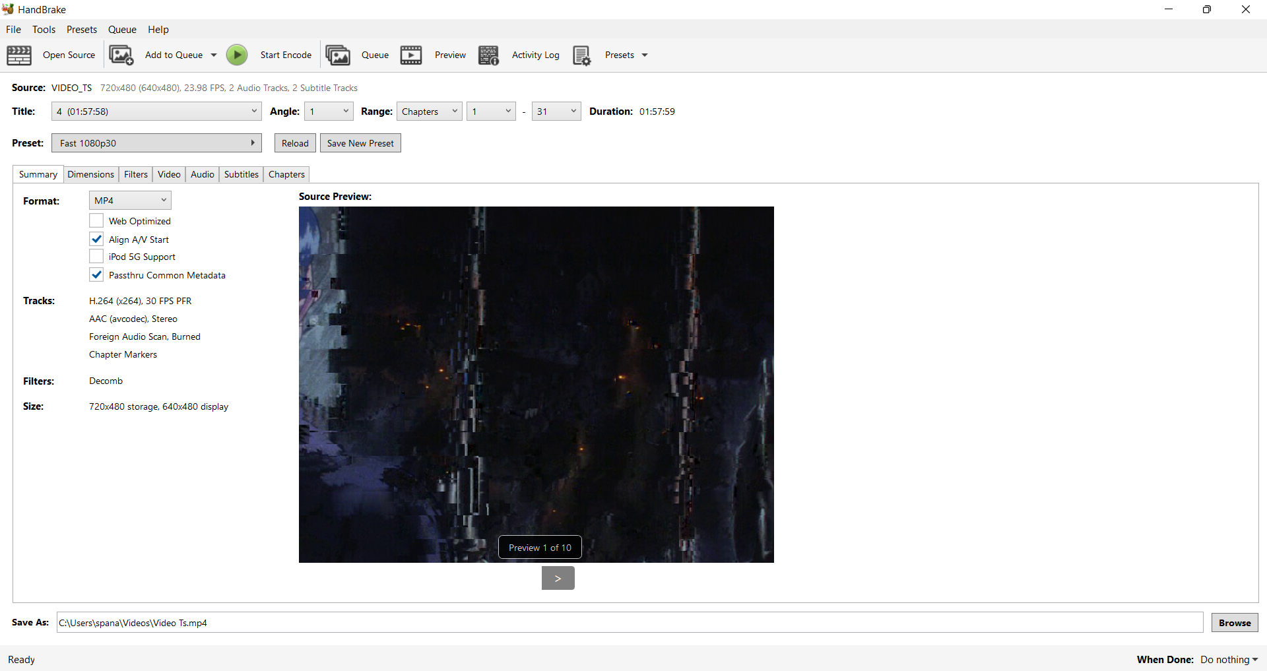This screenshot has width=1267, height=671.
Task: Open the Preset selector showing Fast 1080p30
Action: click(x=156, y=143)
